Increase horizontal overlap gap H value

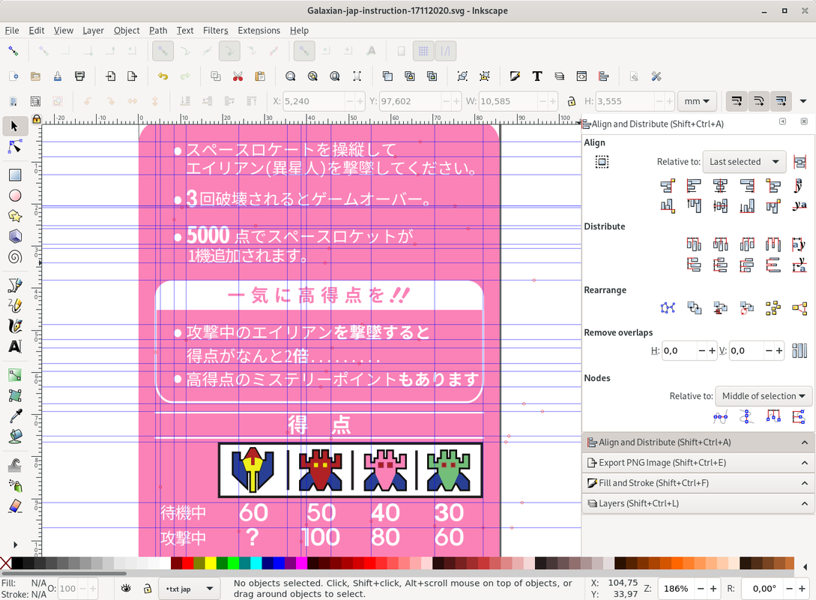click(712, 350)
